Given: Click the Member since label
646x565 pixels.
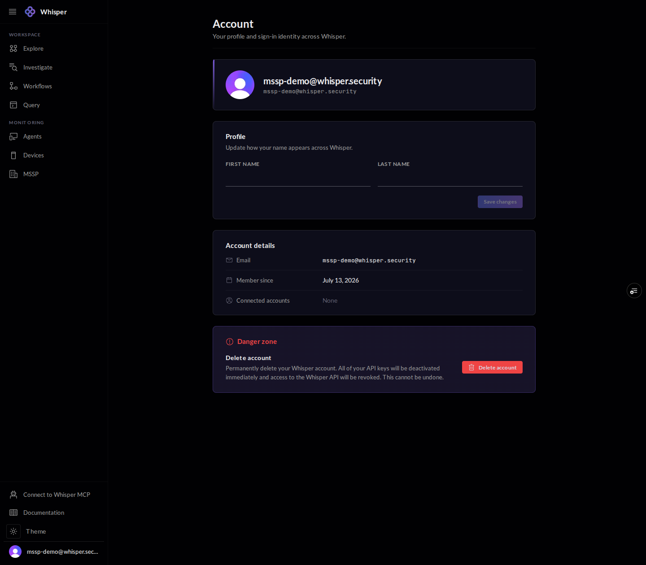Looking at the screenshot, I should (x=255, y=280).
